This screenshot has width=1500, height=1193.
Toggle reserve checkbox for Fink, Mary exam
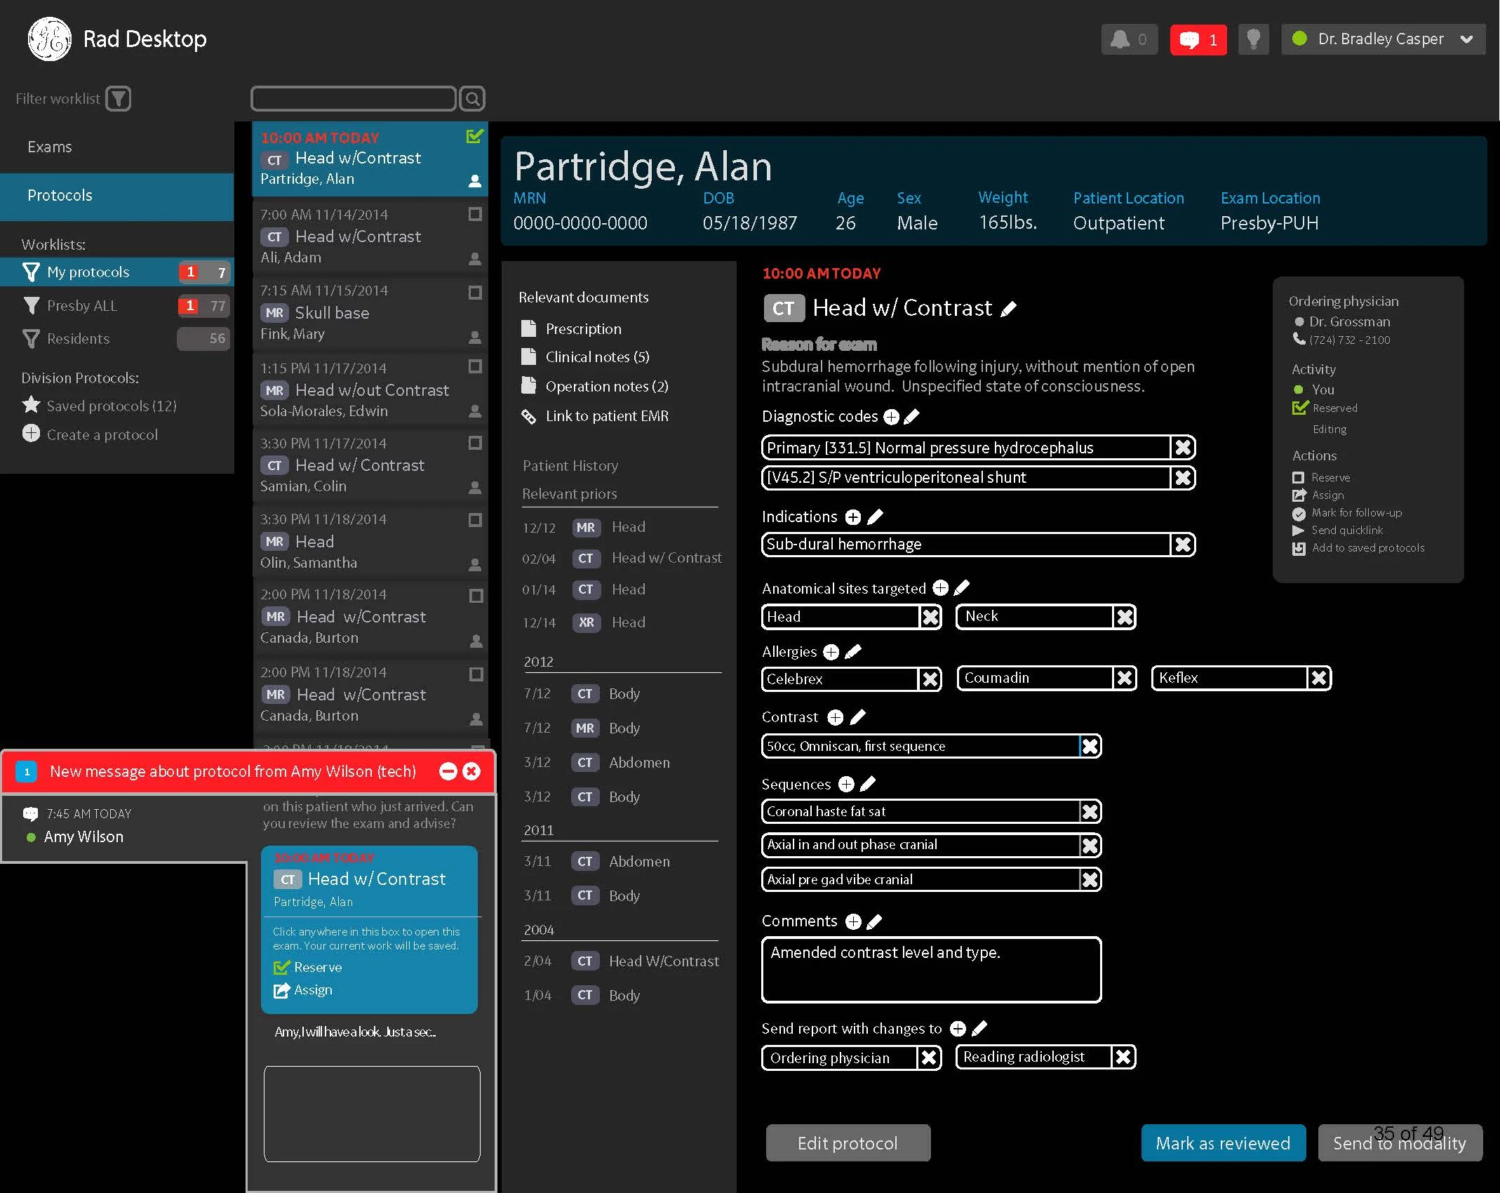(475, 292)
